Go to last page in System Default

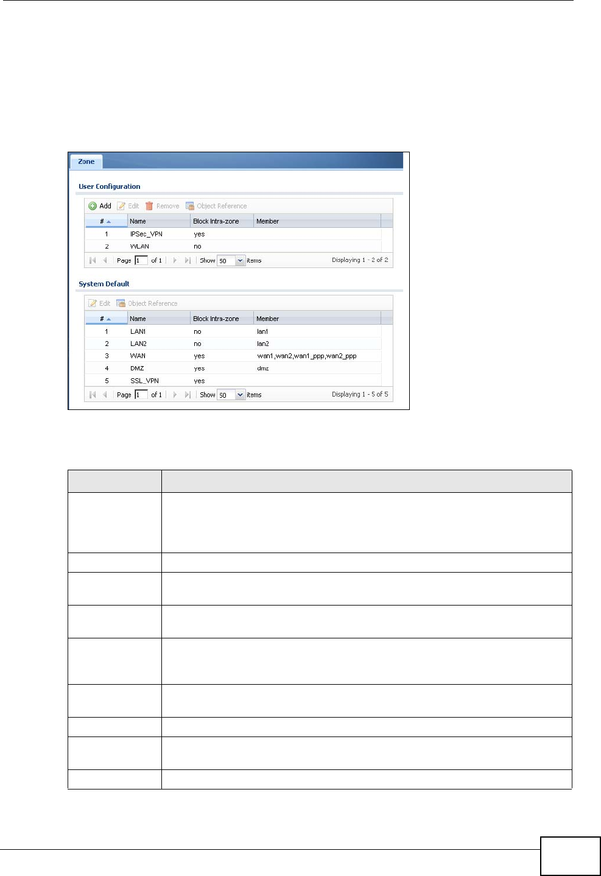pos(188,395)
